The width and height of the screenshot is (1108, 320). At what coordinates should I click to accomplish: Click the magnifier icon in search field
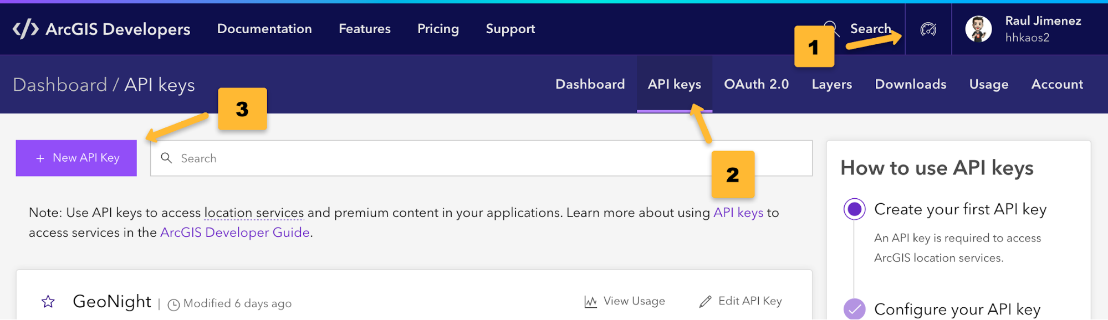(166, 158)
